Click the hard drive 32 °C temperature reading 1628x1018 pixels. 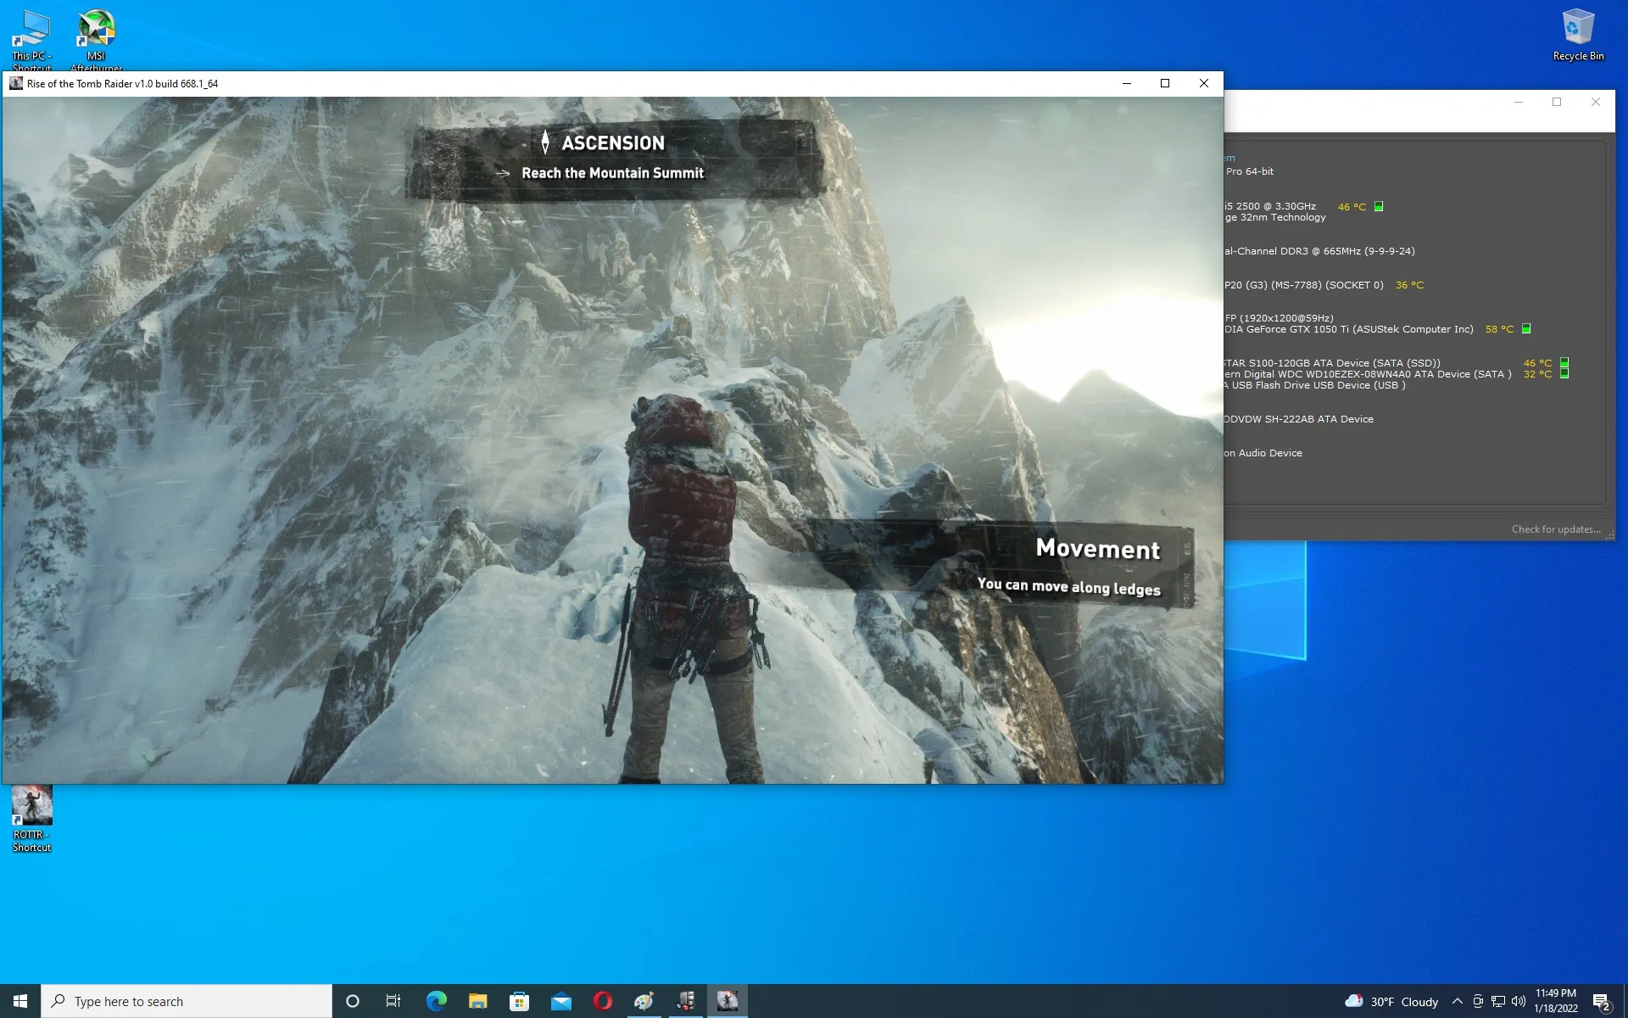1537,374
